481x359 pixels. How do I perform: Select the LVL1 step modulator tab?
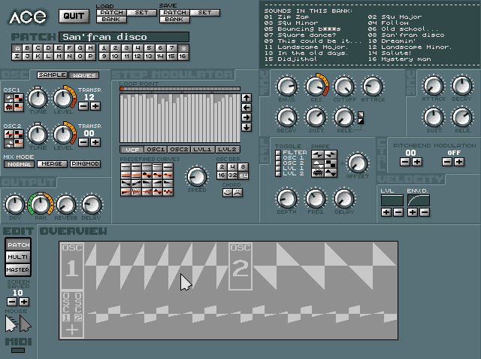(203, 149)
